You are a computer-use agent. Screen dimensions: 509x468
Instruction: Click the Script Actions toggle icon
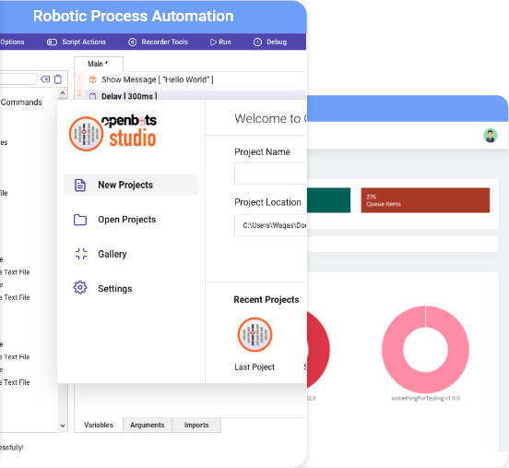click(x=52, y=42)
